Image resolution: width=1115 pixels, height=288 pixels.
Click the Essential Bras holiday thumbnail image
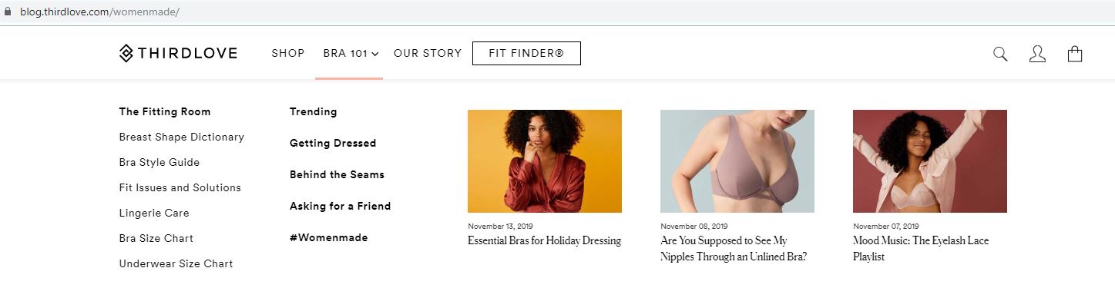coord(545,161)
